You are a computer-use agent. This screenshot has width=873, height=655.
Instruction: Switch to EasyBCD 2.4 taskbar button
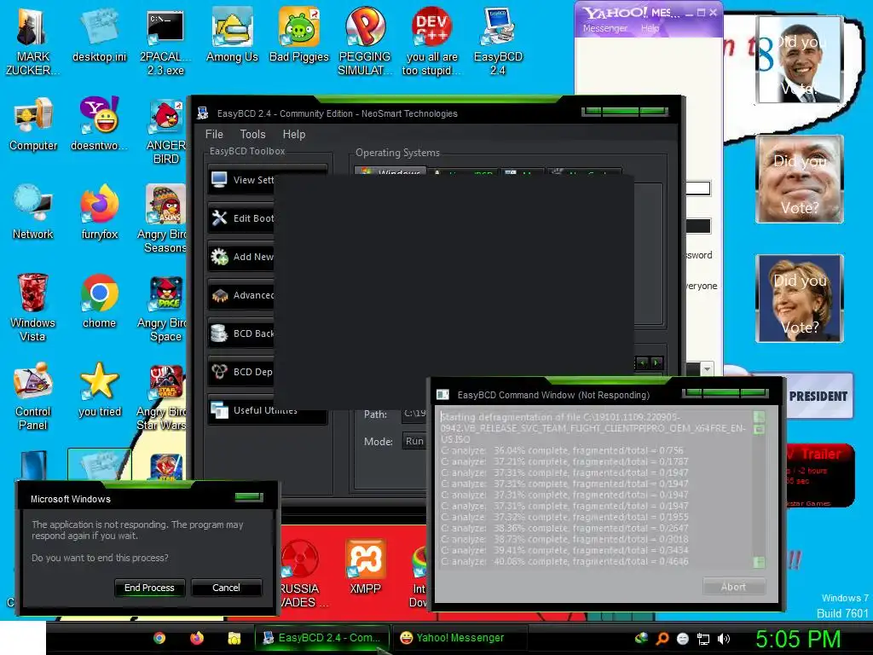tap(322, 638)
